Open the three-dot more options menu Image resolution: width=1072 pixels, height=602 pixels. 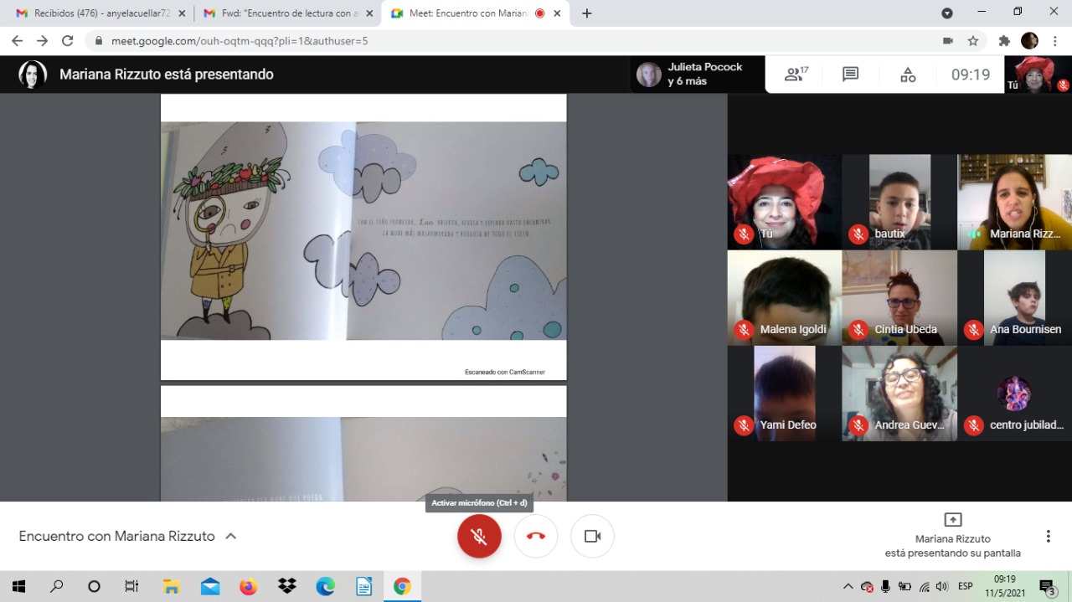pyautogui.click(x=1048, y=536)
